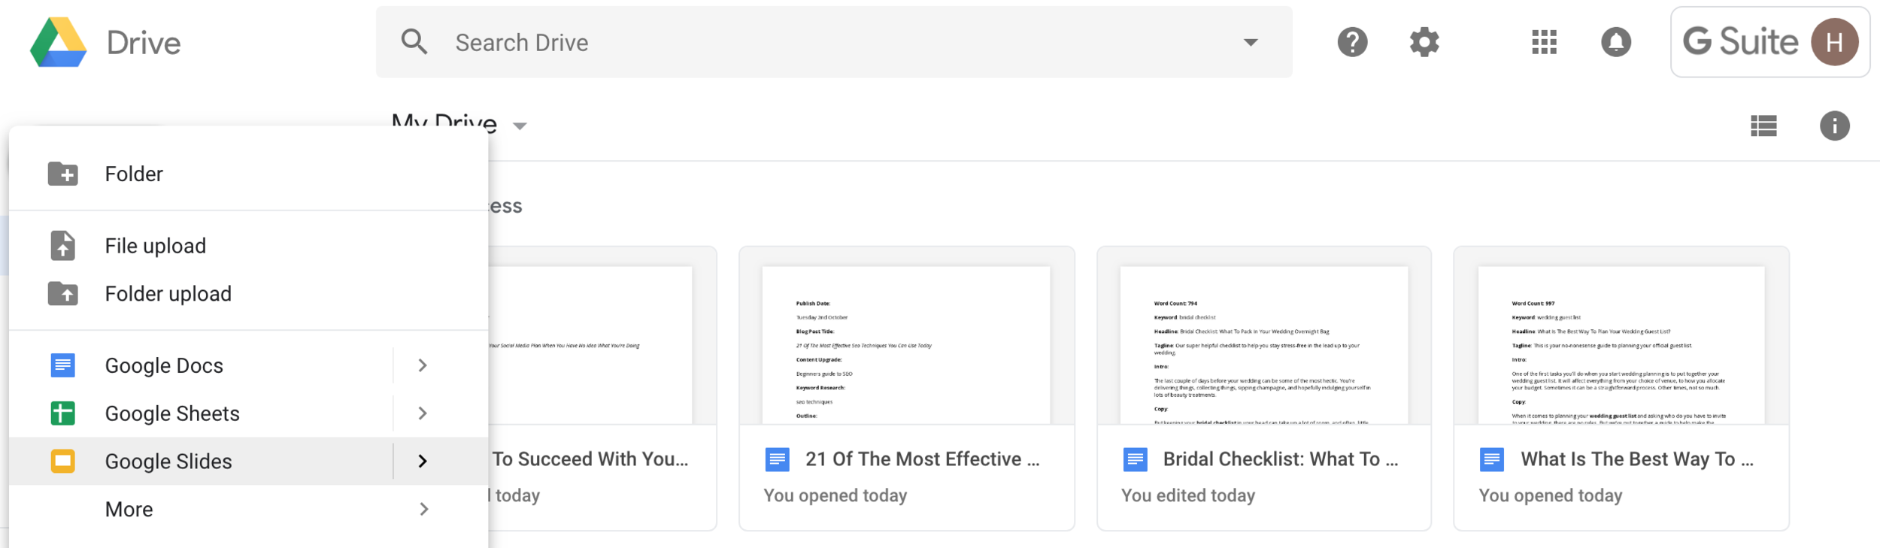1880x548 pixels.
Task: Click the blue Google Docs icon
Action: [63, 365]
